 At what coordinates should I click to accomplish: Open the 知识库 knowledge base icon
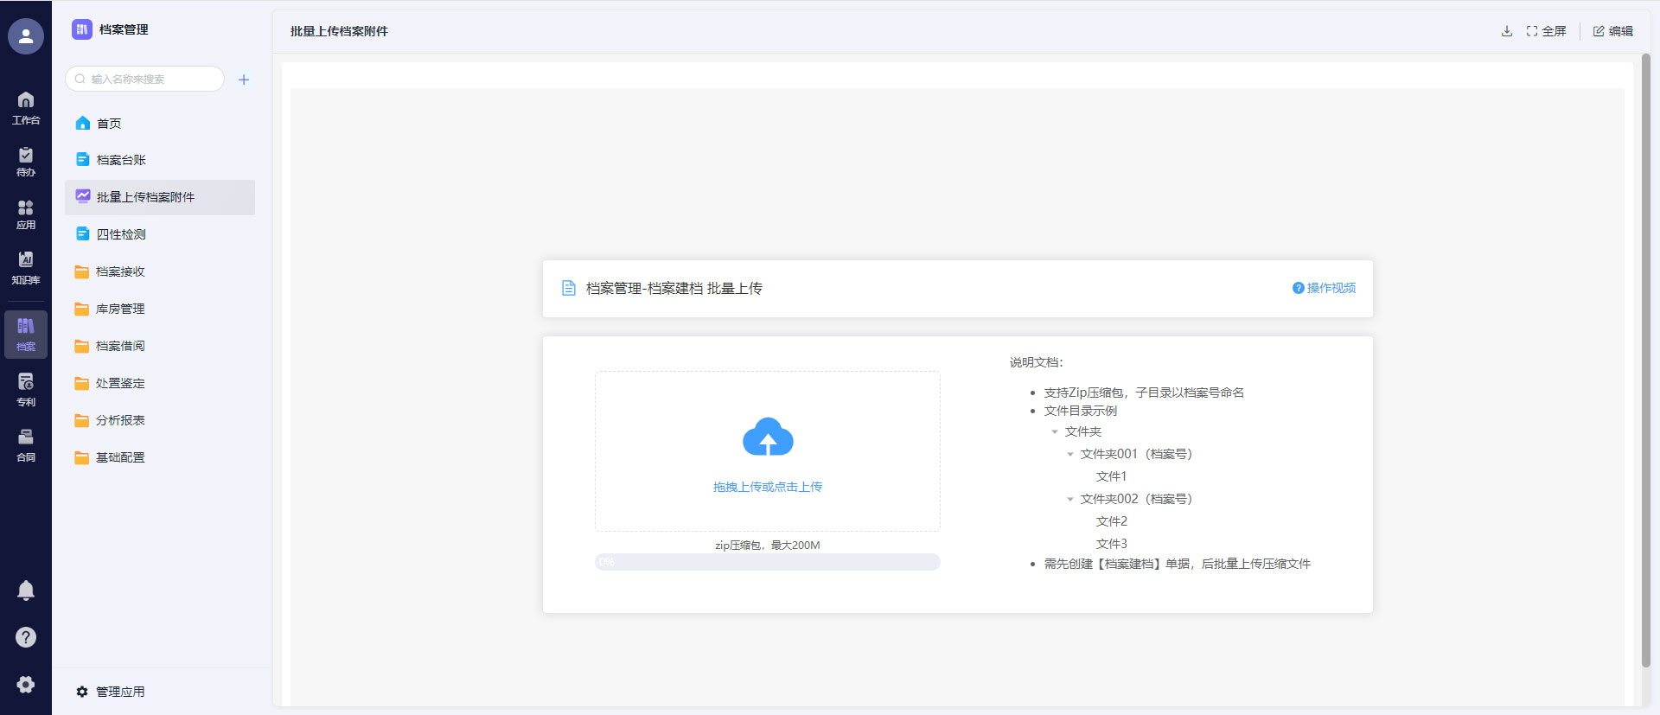[26, 267]
